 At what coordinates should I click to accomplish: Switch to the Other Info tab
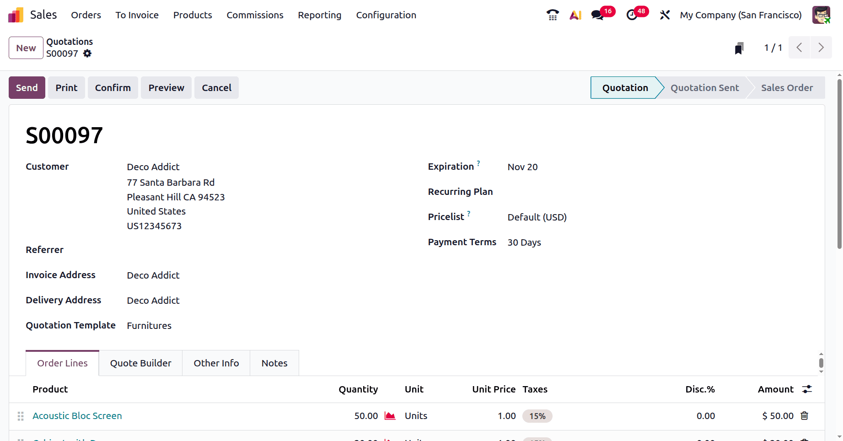pyautogui.click(x=216, y=363)
